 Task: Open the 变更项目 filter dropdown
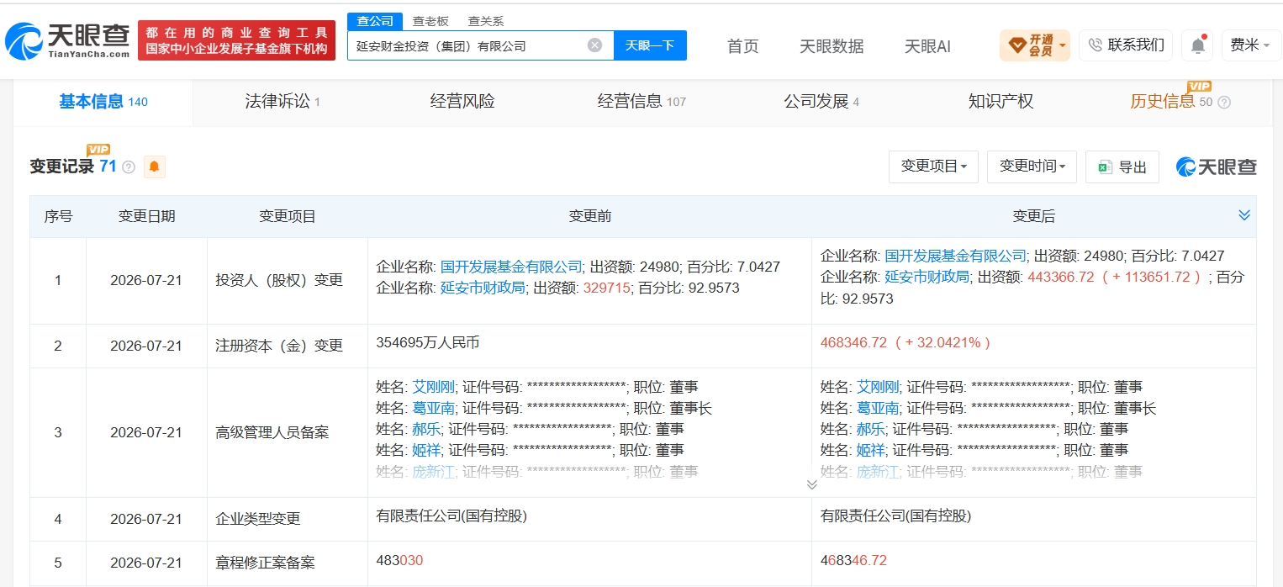933,167
